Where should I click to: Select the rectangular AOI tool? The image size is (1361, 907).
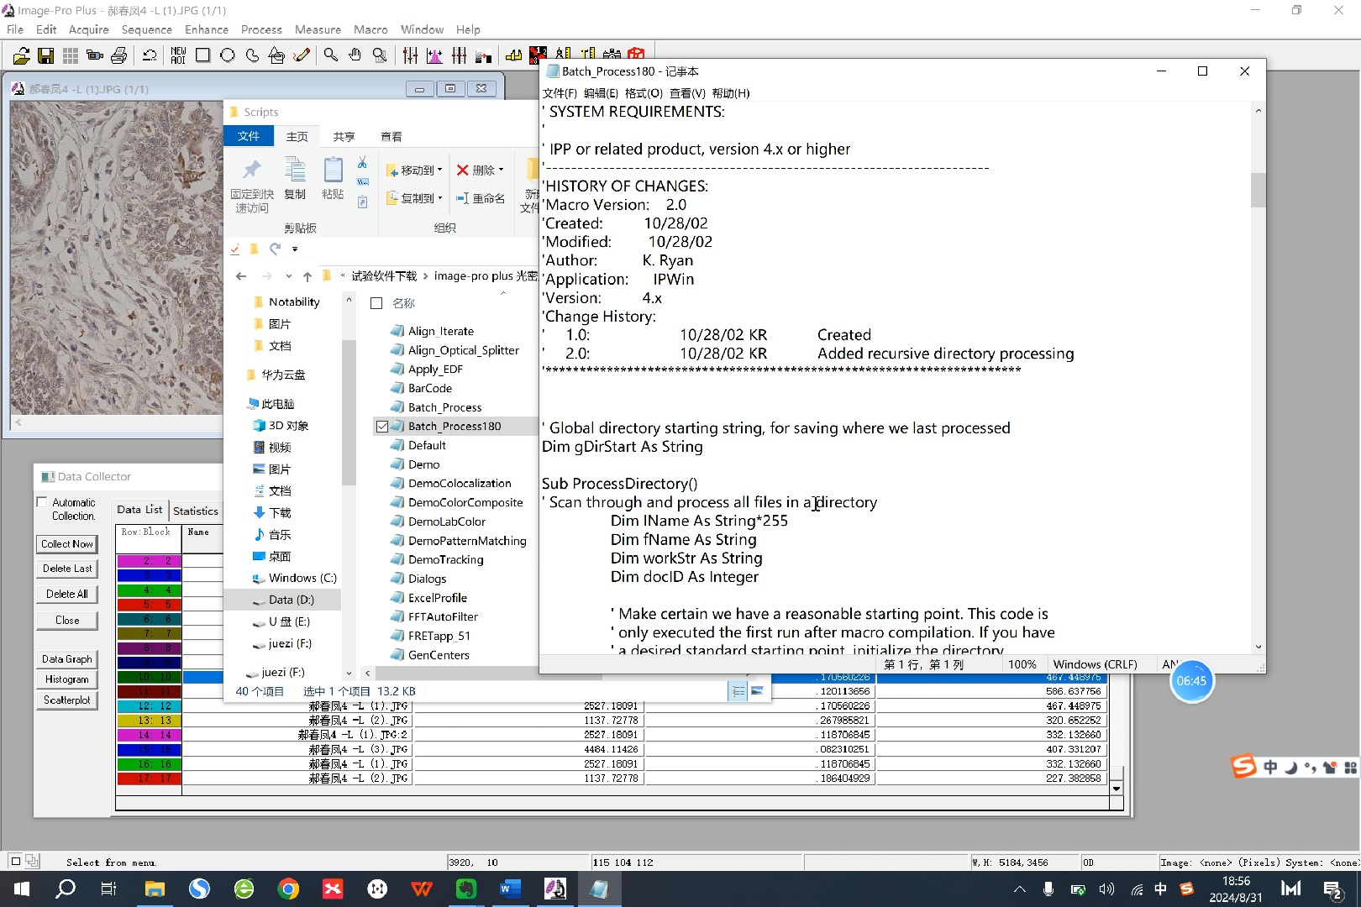[202, 55]
